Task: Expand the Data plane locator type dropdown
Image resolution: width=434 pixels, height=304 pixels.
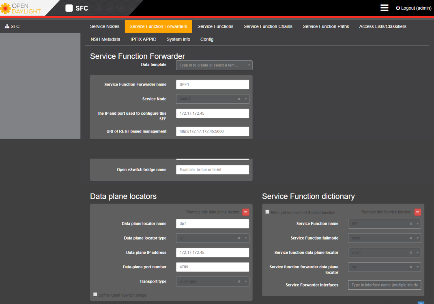Action: pos(246,238)
